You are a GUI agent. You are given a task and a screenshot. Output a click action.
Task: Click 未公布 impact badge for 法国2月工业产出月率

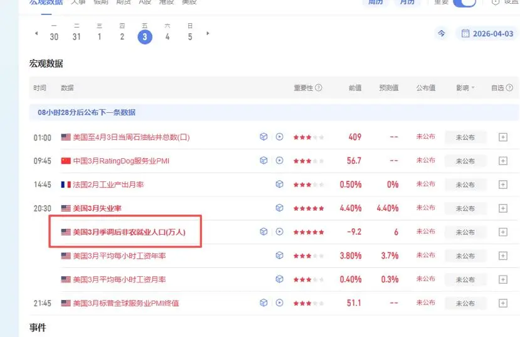(x=465, y=185)
